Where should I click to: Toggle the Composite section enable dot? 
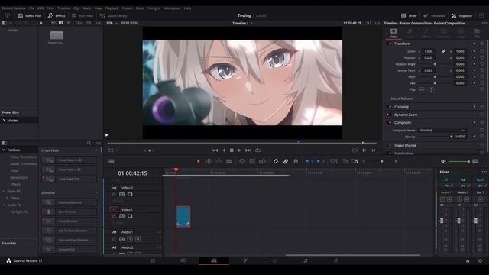point(390,122)
